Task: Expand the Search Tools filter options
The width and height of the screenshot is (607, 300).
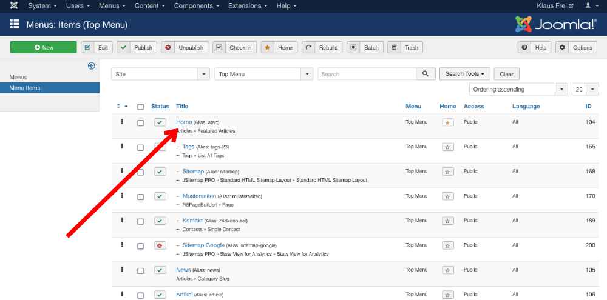Action: click(464, 74)
